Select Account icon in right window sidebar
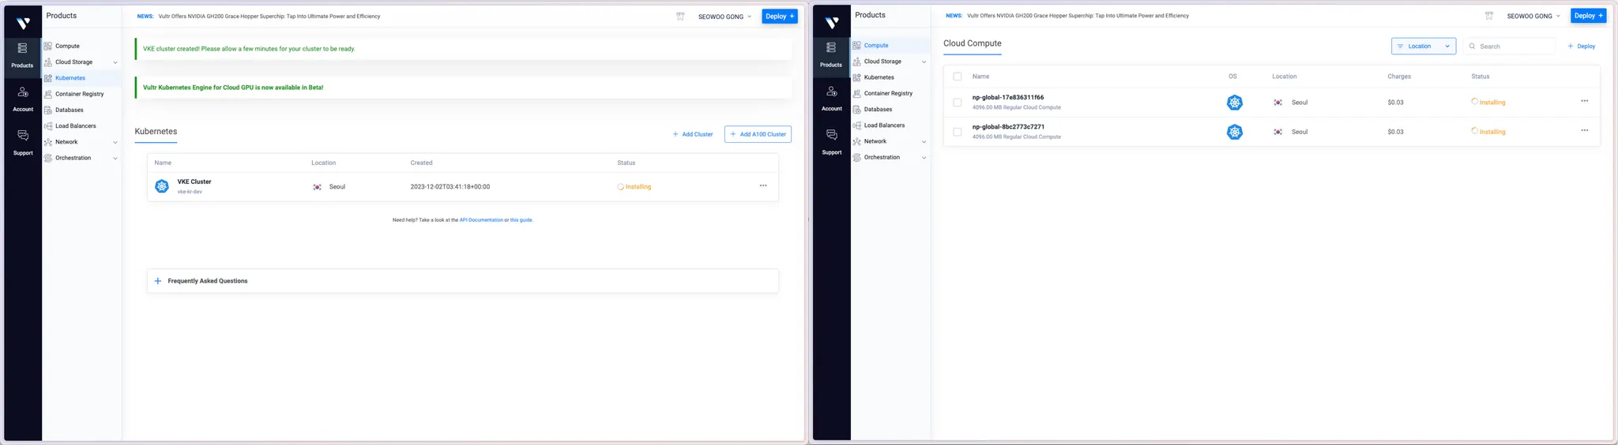 [x=832, y=92]
